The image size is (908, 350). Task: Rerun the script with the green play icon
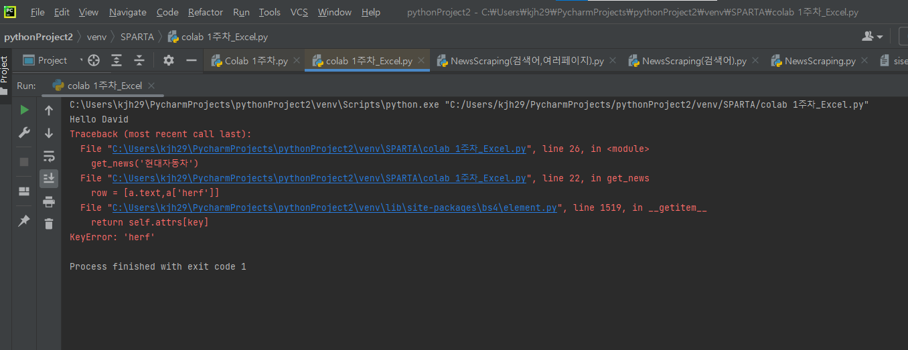(x=24, y=110)
